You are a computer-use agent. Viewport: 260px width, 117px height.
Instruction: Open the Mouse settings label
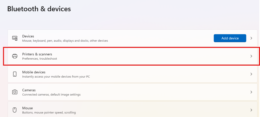27,108
